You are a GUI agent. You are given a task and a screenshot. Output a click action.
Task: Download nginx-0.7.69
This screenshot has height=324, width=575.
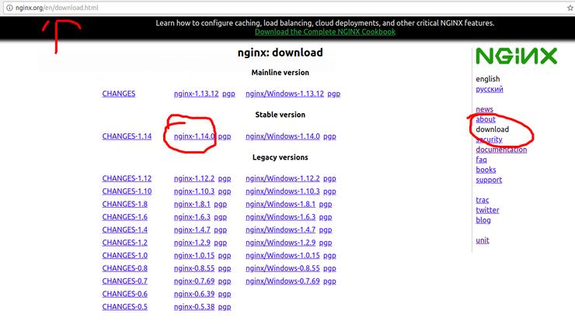pos(194,281)
